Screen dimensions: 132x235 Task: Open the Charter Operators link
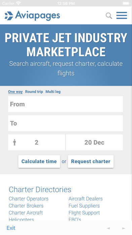coord(29,199)
